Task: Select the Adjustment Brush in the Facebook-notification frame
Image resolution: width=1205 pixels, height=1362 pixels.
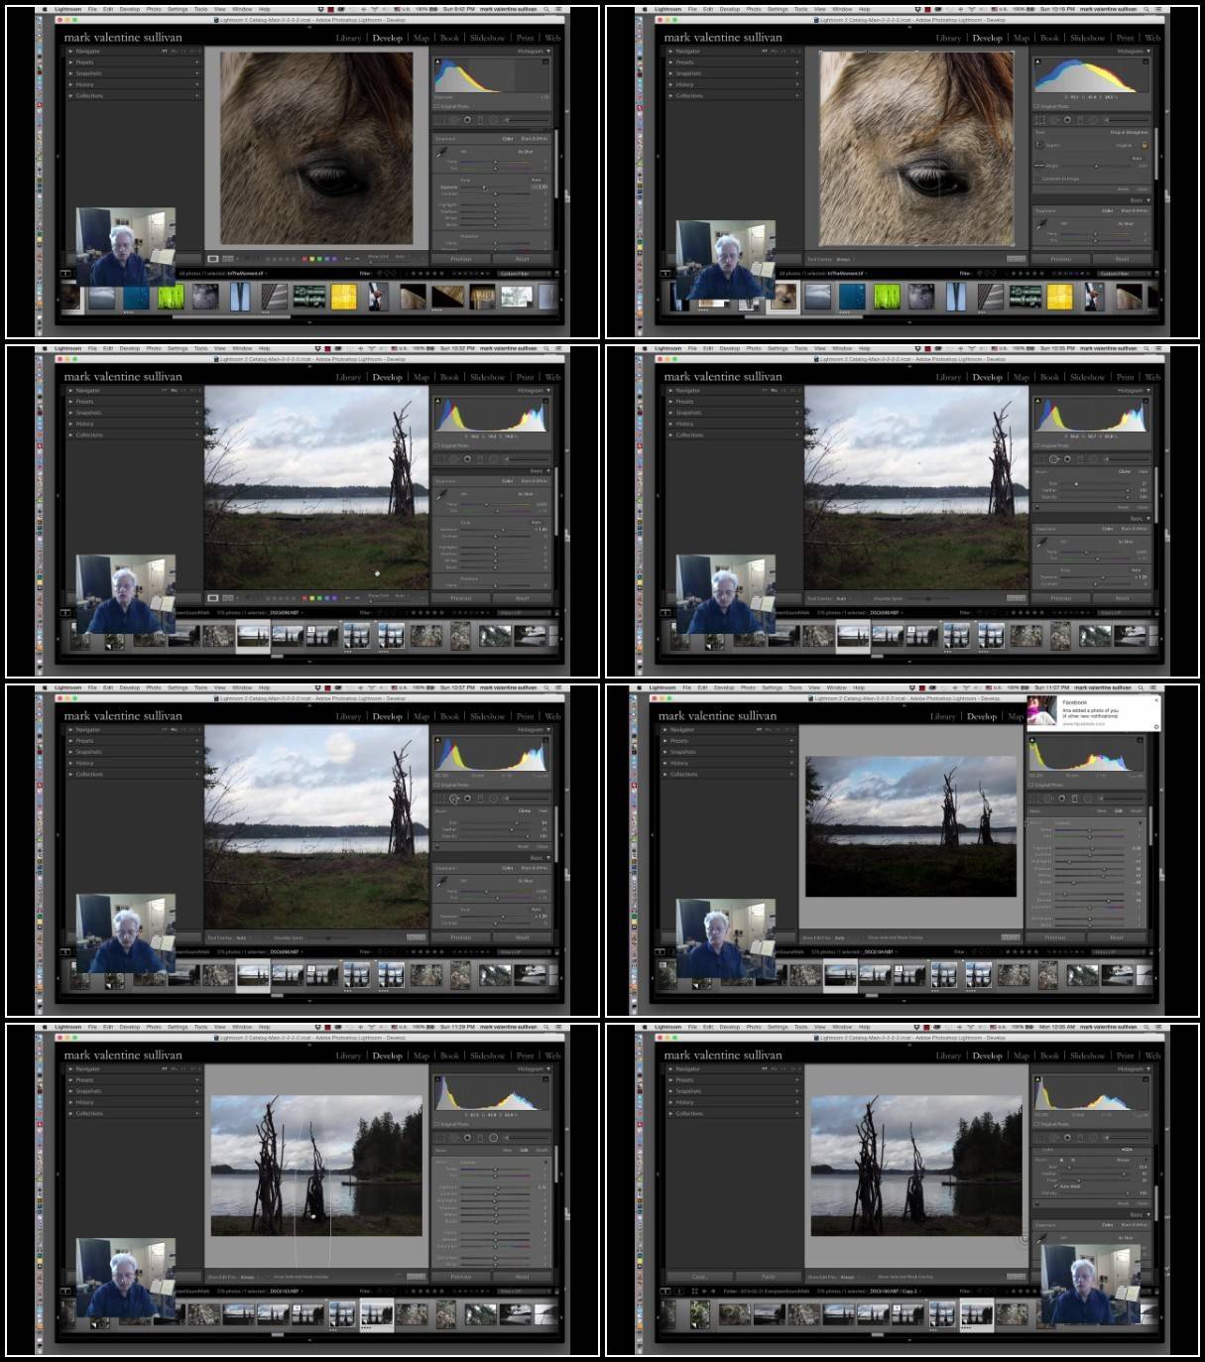Action: click(x=1103, y=799)
